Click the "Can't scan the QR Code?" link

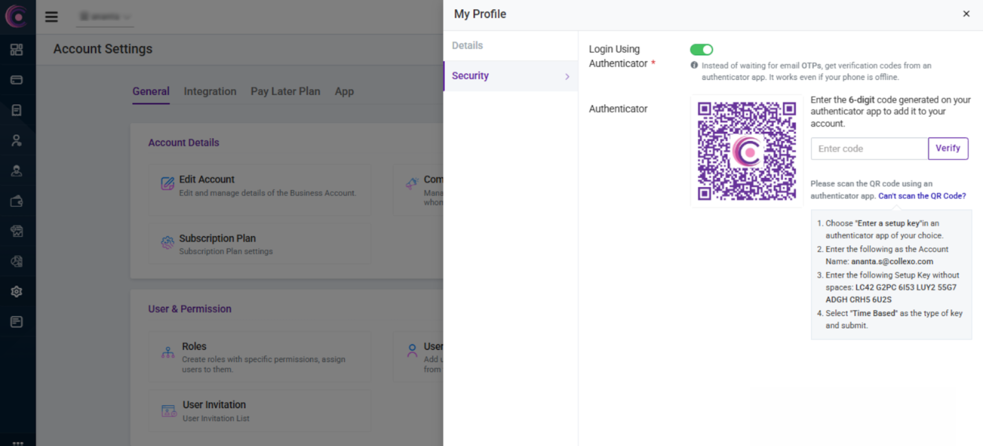click(x=922, y=196)
